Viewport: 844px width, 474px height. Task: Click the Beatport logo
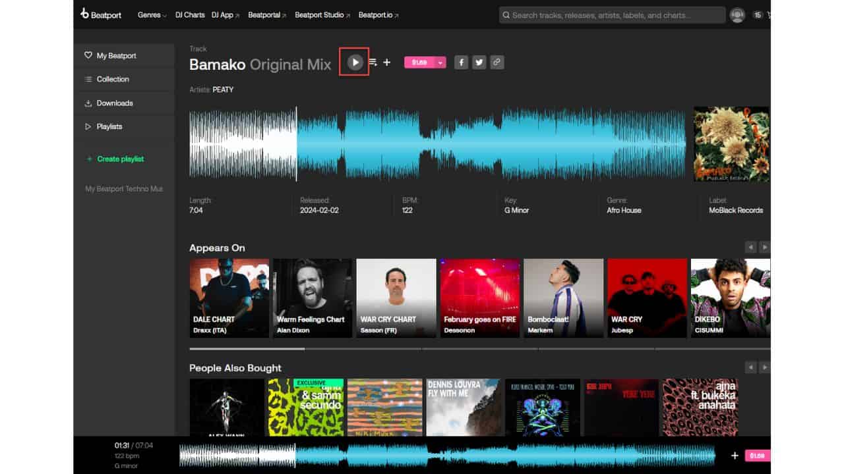[101, 14]
